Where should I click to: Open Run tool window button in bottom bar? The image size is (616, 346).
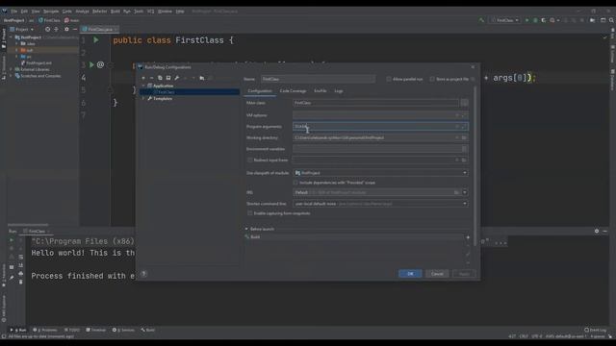18,330
